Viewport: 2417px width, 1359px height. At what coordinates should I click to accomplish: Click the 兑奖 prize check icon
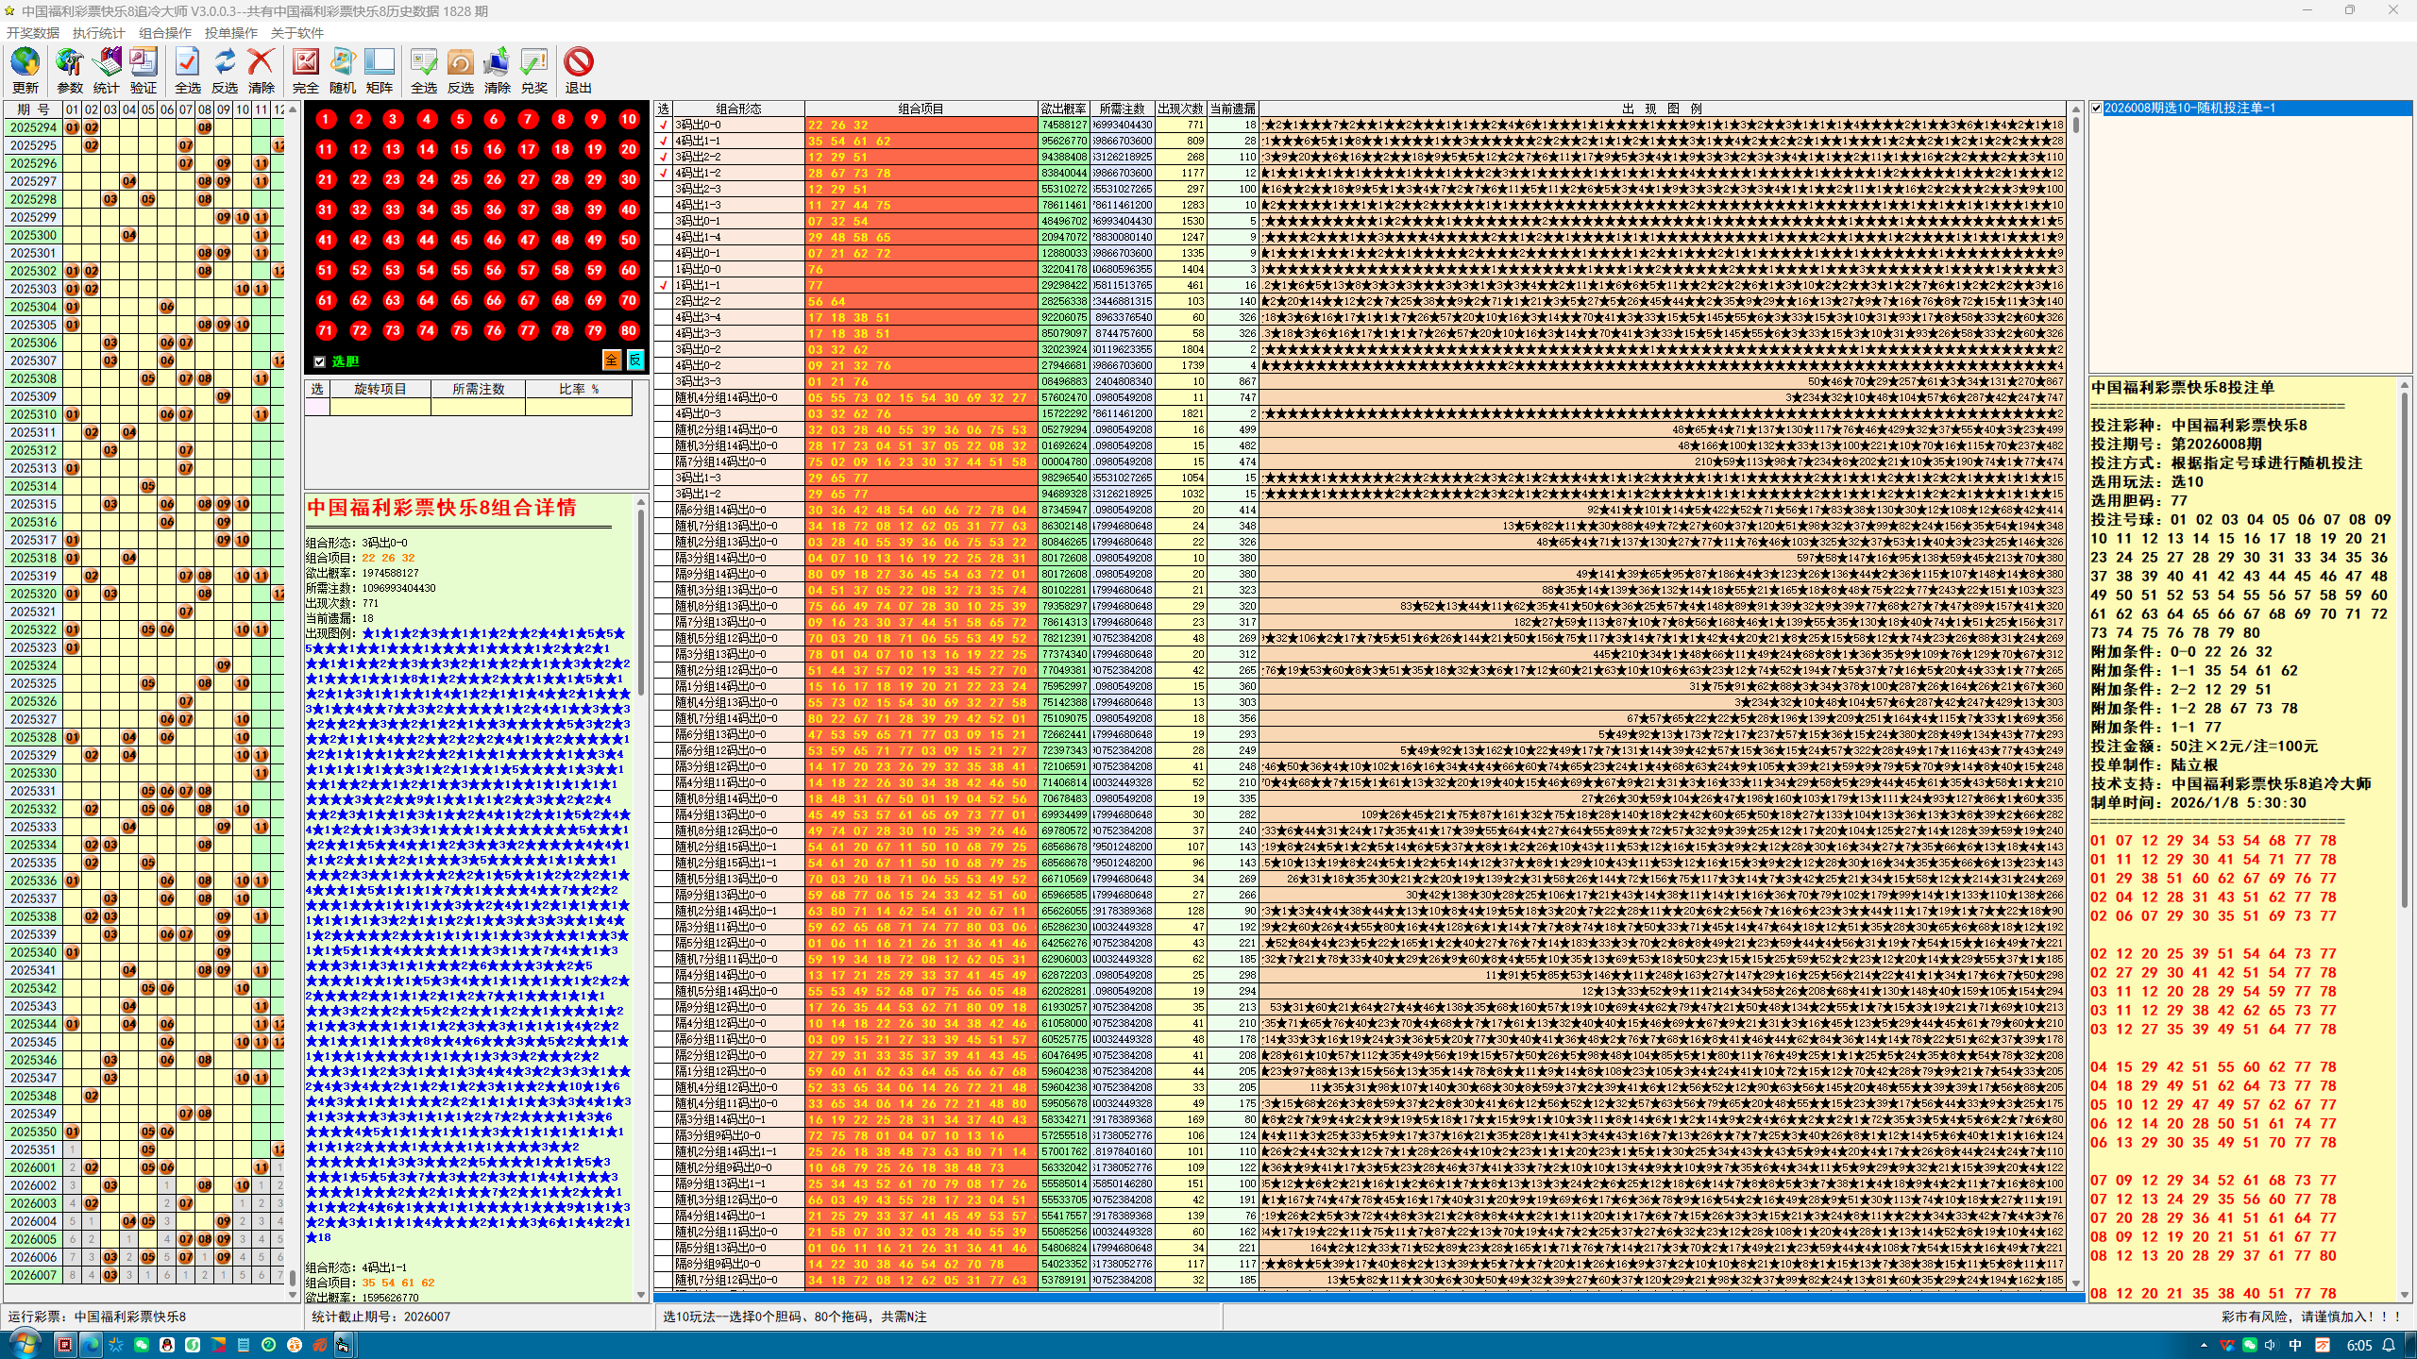point(534,62)
